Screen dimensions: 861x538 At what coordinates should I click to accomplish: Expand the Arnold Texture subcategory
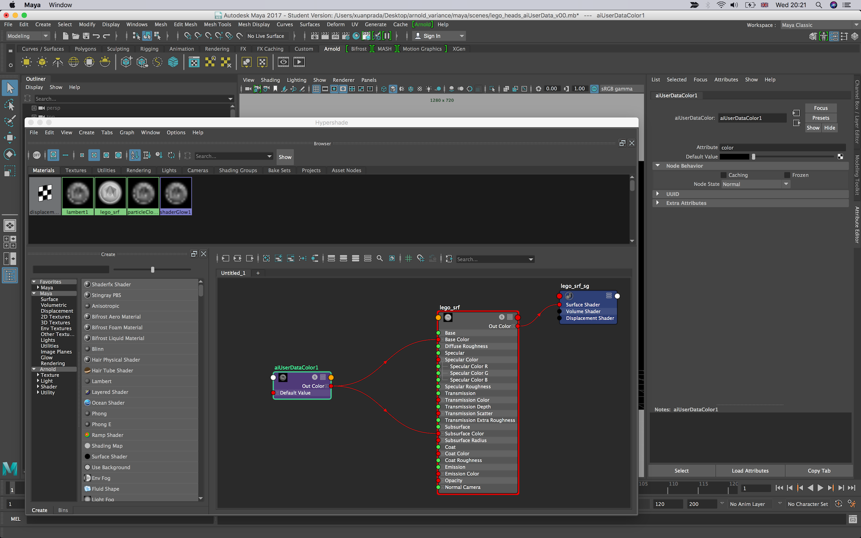tap(38, 375)
